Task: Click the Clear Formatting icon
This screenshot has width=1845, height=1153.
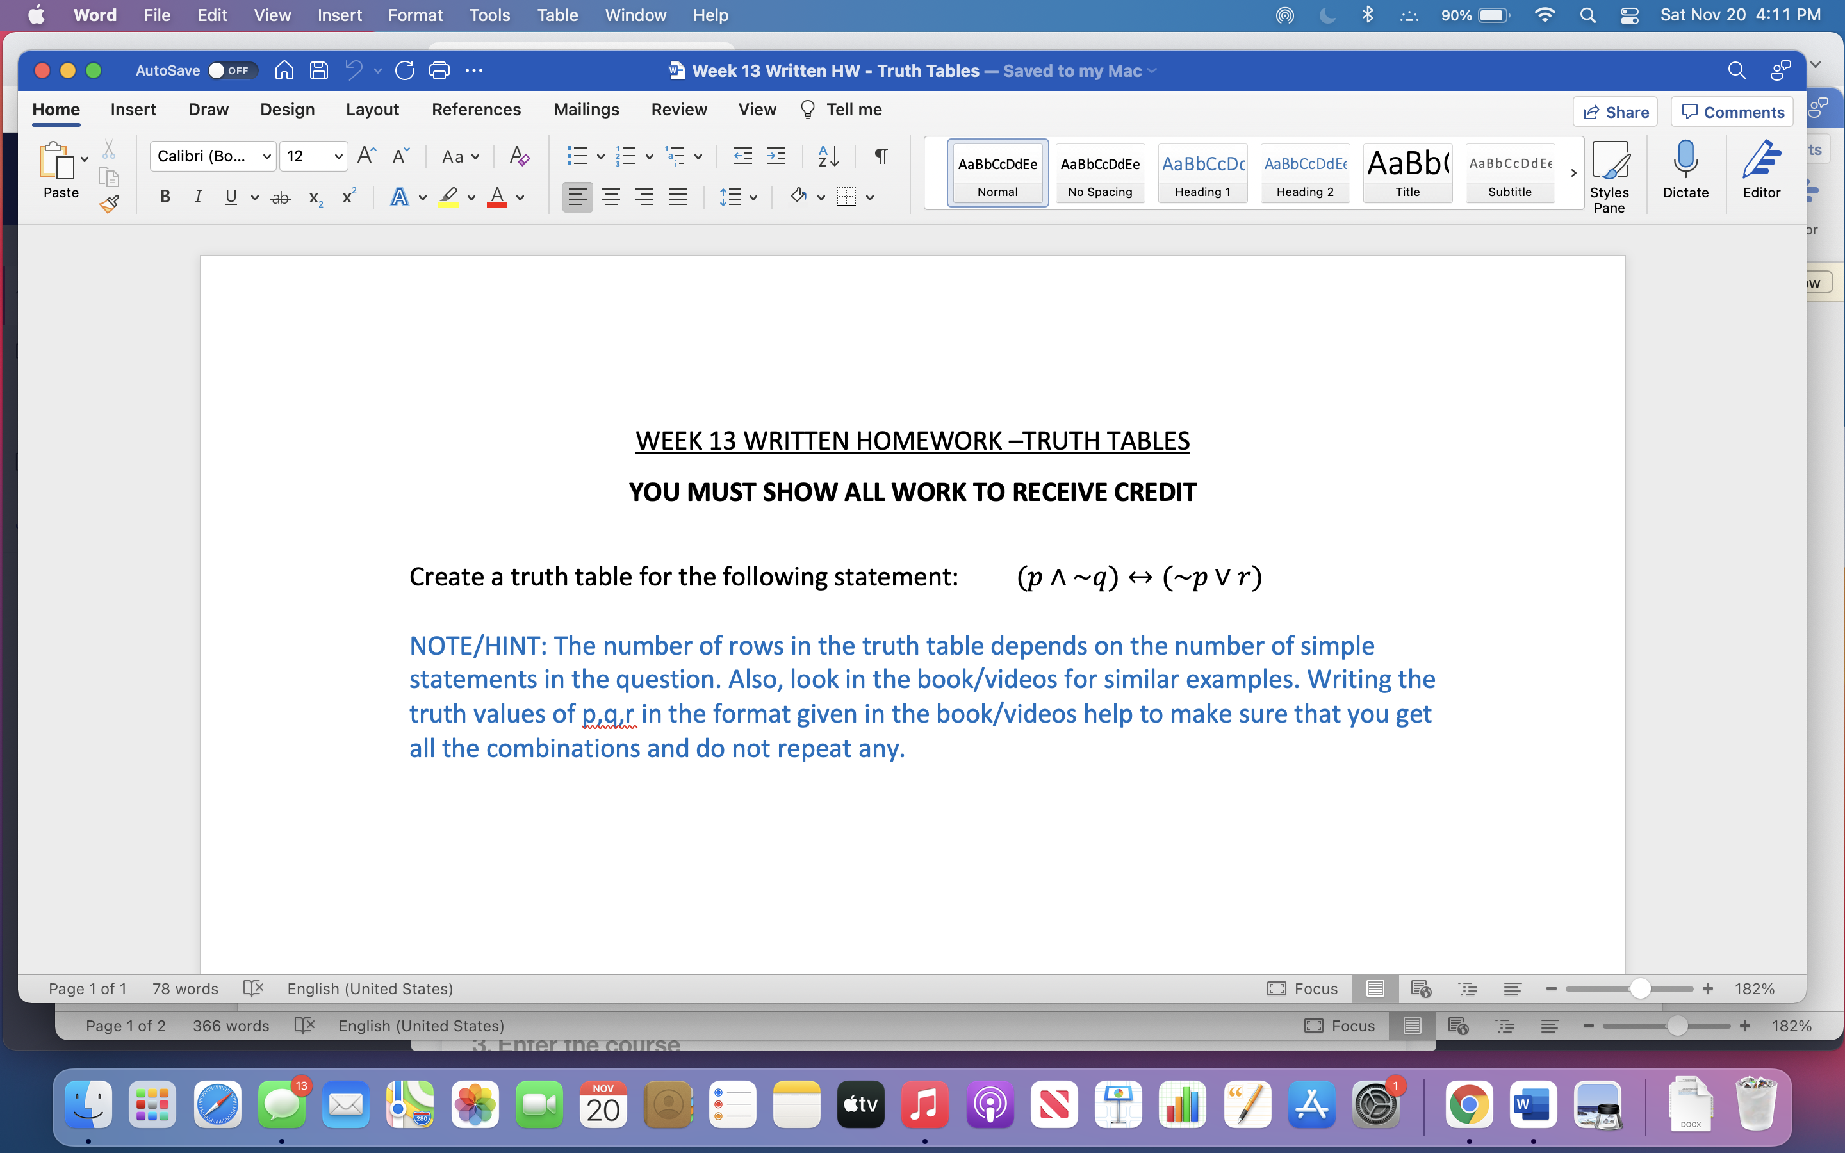Action: 519,156
